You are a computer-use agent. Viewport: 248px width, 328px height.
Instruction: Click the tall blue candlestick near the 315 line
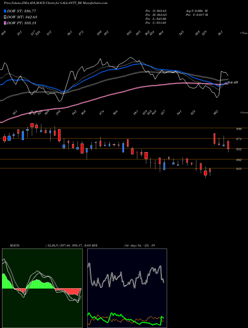coord(164,166)
